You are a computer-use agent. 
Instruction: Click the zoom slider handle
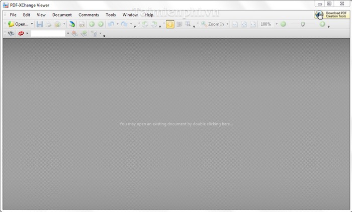pos(303,24)
